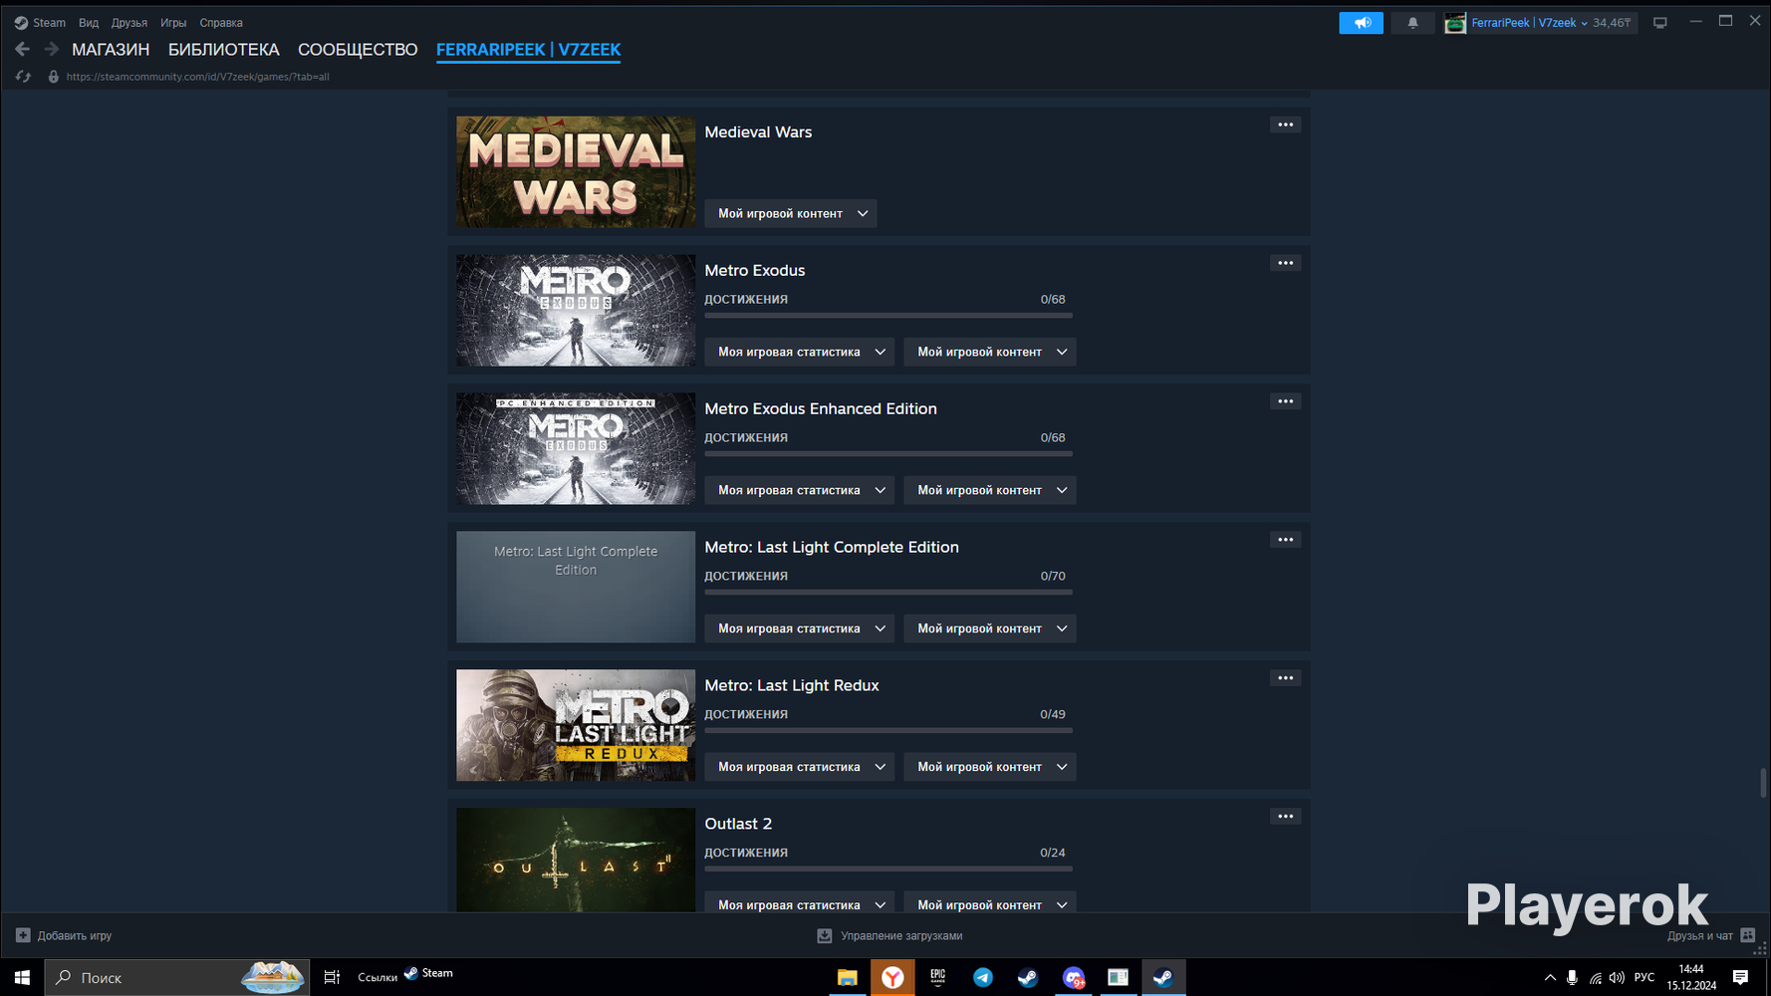Image resolution: width=1771 pixels, height=996 pixels.
Task: Expand Мой игровой контент for Metro: Last Light Redux
Action: (990, 767)
